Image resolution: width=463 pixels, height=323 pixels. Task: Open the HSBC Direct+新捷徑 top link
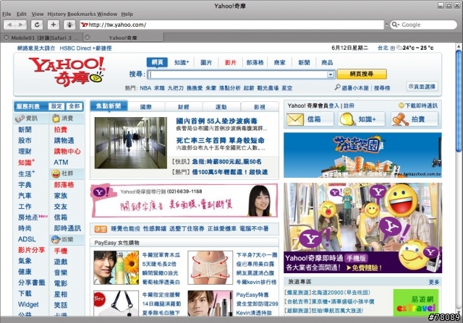pyautogui.click(x=85, y=48)
